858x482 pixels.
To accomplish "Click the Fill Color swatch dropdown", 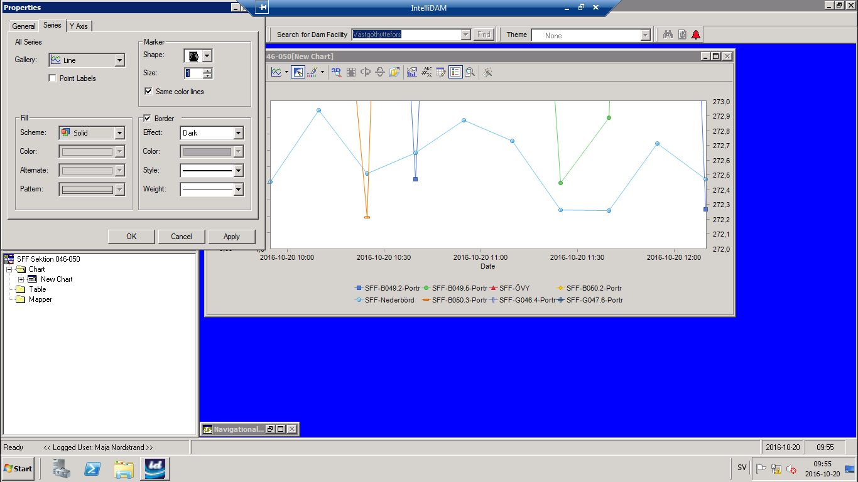I will tap(92, 151).
